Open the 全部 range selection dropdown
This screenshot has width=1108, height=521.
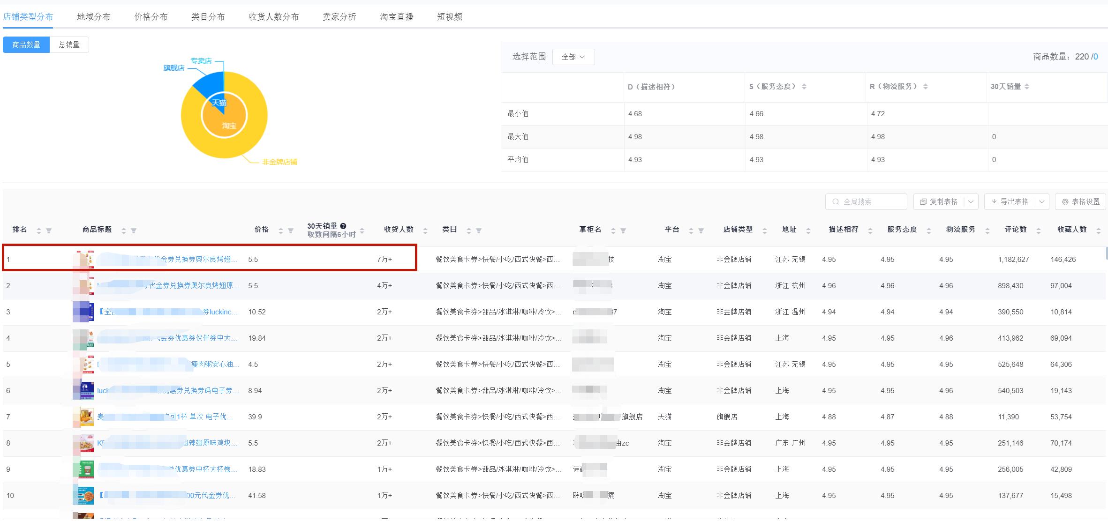coord(573,57)
